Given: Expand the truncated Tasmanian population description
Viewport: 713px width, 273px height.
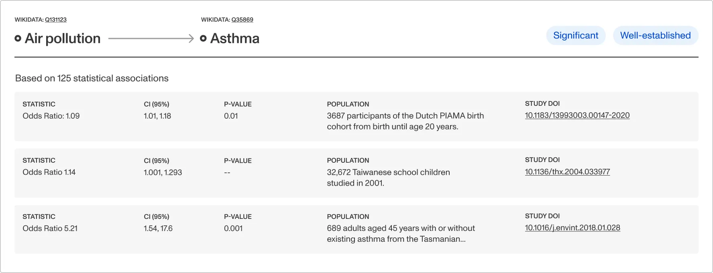Looking at the screenshot, I should click(x=401, y=234).
